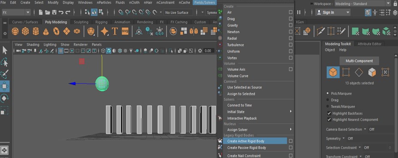Open the Workspace Modeling - Standard dropdown

(362, 3)
